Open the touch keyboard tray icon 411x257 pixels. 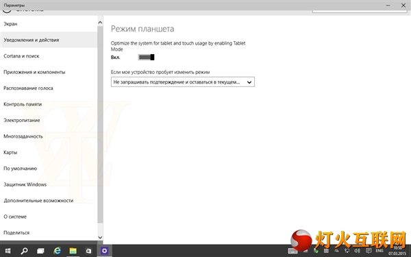click(292, 251)
